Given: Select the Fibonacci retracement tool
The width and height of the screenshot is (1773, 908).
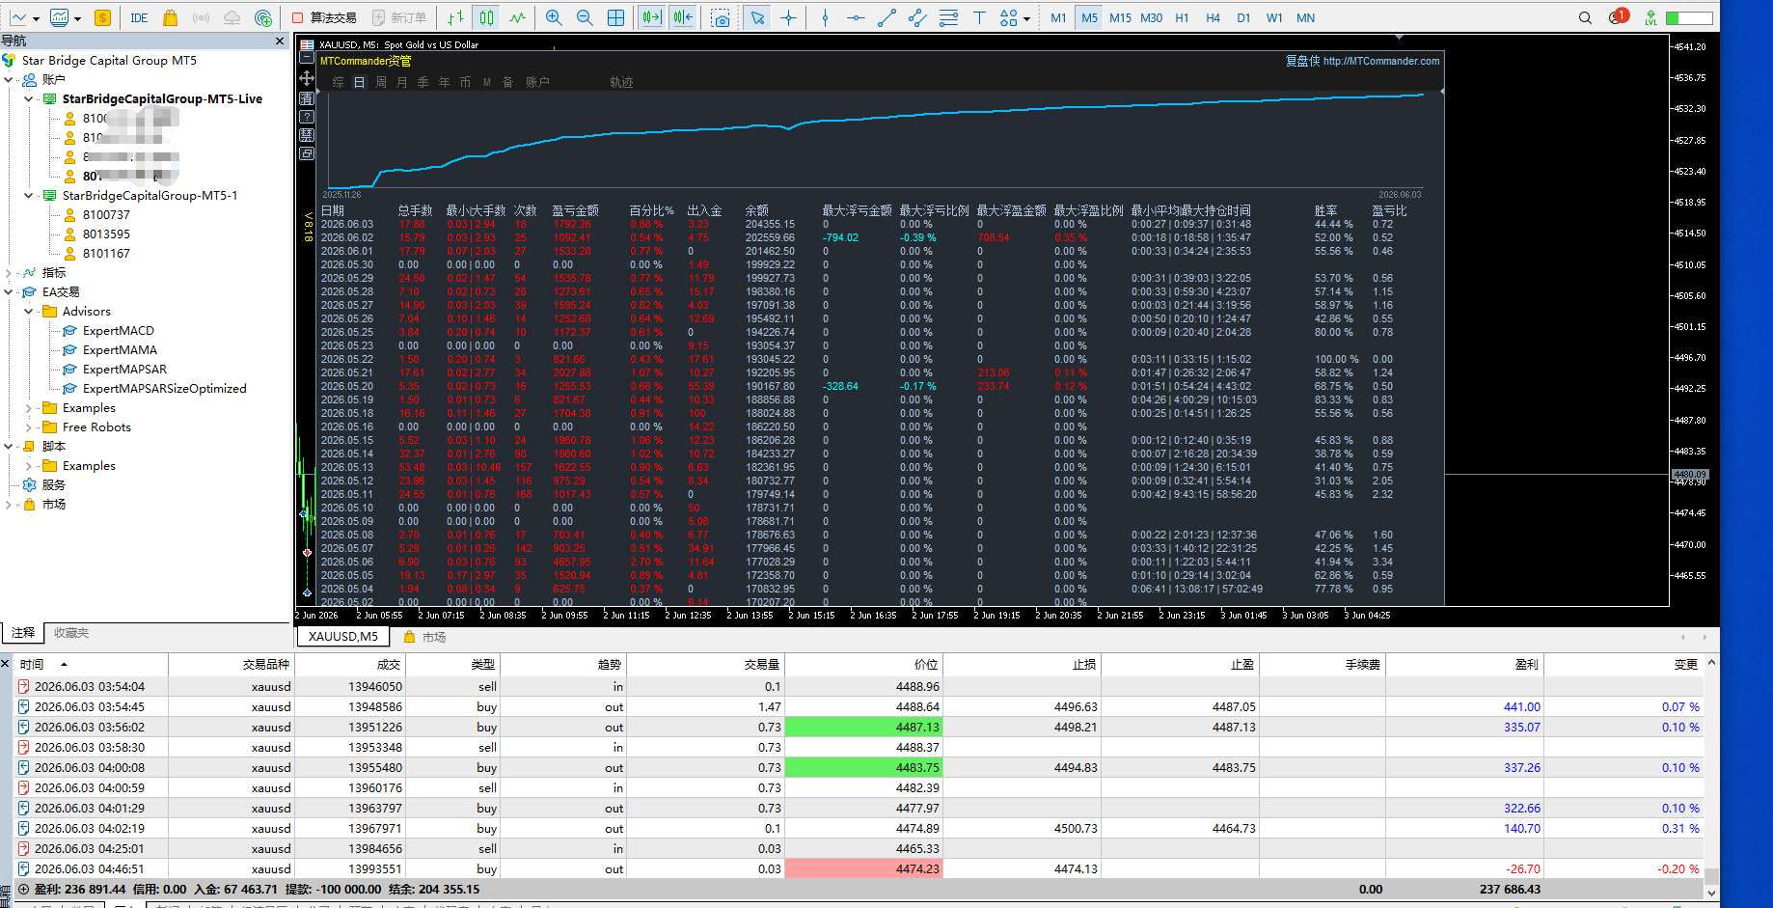Looking at the screenshot, I should [948, 17].
